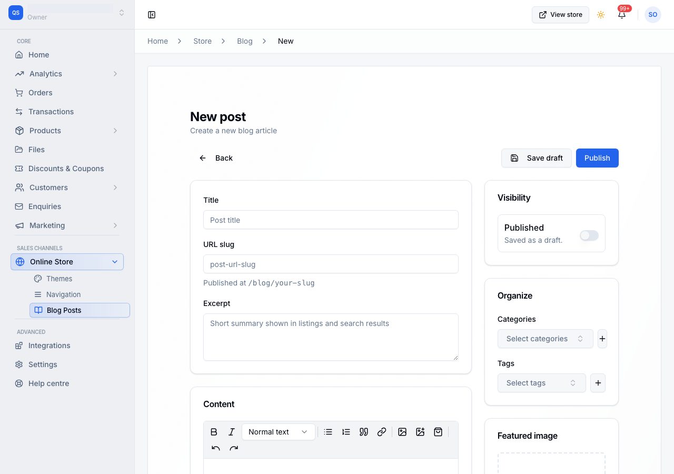Click Store breadcrumb link
Screen dimensions: 674x474
coord(202,41)
